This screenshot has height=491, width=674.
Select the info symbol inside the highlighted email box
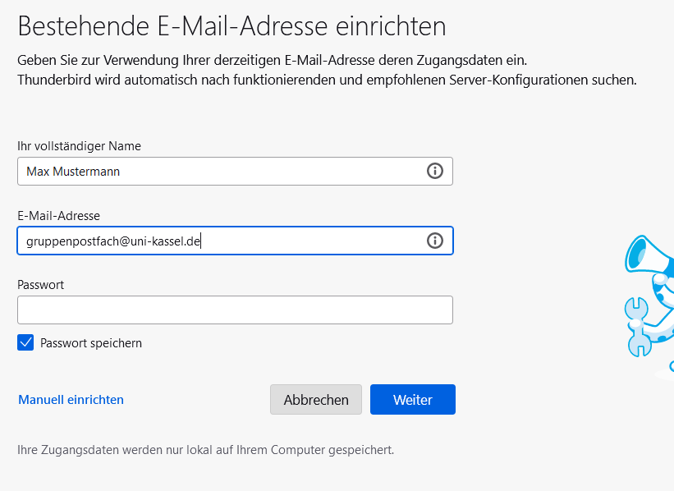point(435,240)
